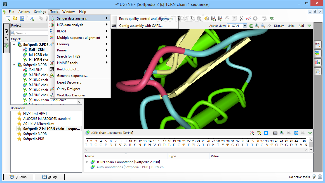Open the ACG search-in-sequence side tab
The height and width of the screenshot is (183, 325).
pos(317,44)
